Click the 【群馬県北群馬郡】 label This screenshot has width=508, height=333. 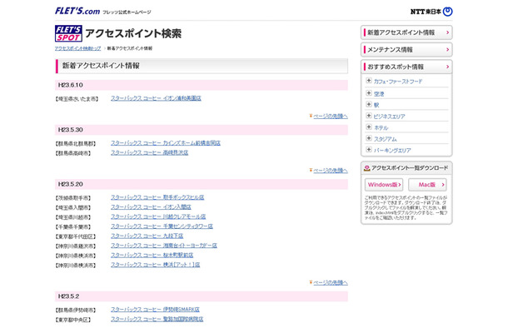76,144
